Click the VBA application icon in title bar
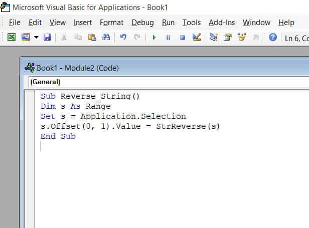 tap(5, 7)
